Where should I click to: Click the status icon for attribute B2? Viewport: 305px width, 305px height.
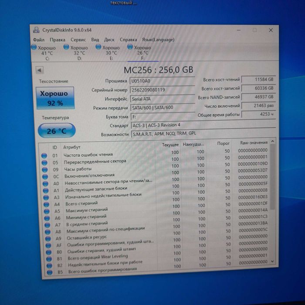click(x=49, y=266)
